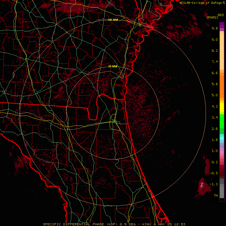Click the 0.2 value on color scale
Screen dimensions: 226x226
click(215, 162)
